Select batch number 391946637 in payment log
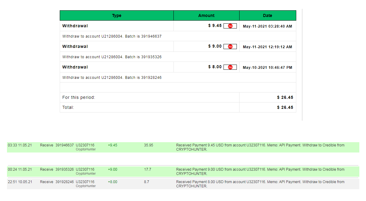This screenshot has height=201, width=366. [x=65, y=145]
